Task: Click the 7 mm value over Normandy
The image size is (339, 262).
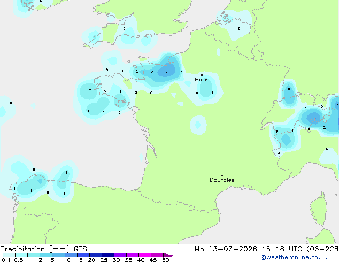Action: pos(167,72)
